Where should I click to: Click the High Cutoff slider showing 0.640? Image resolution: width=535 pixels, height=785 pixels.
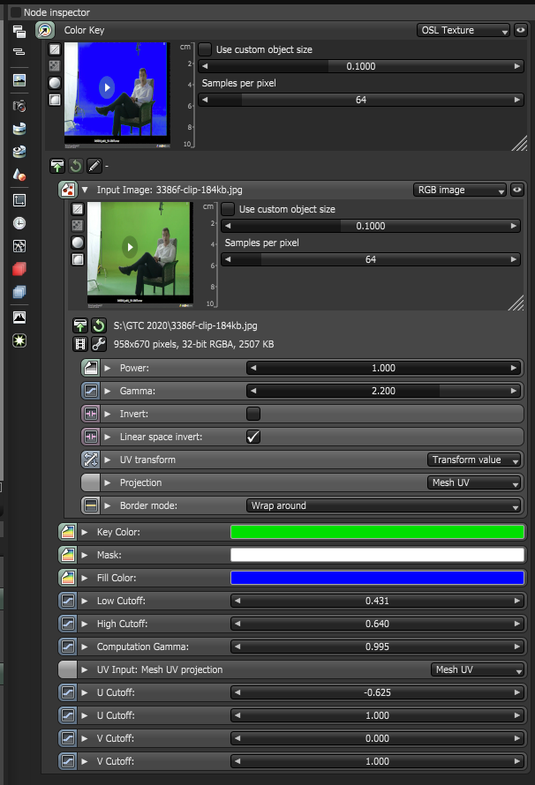click(x=377, y=624)
